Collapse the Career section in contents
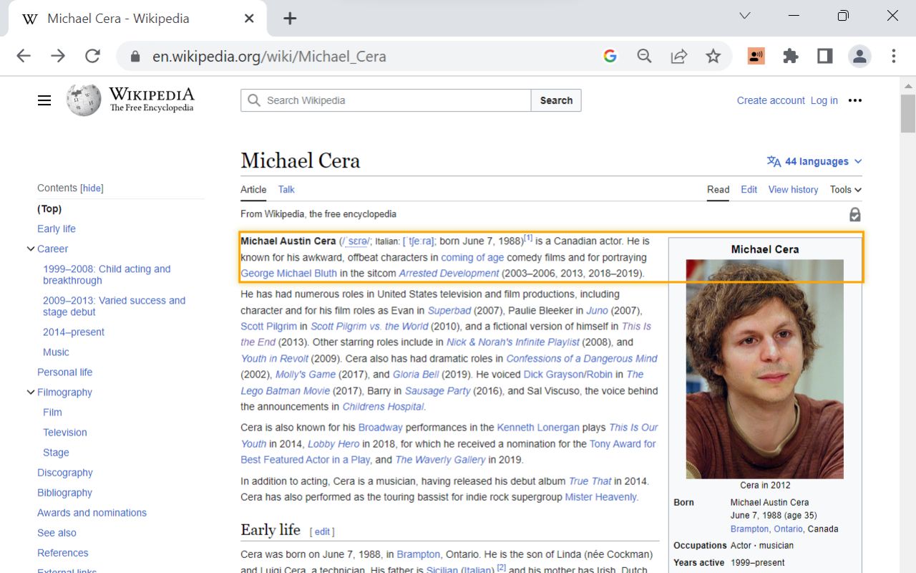 pyautogui.click(x=31, y=249)
